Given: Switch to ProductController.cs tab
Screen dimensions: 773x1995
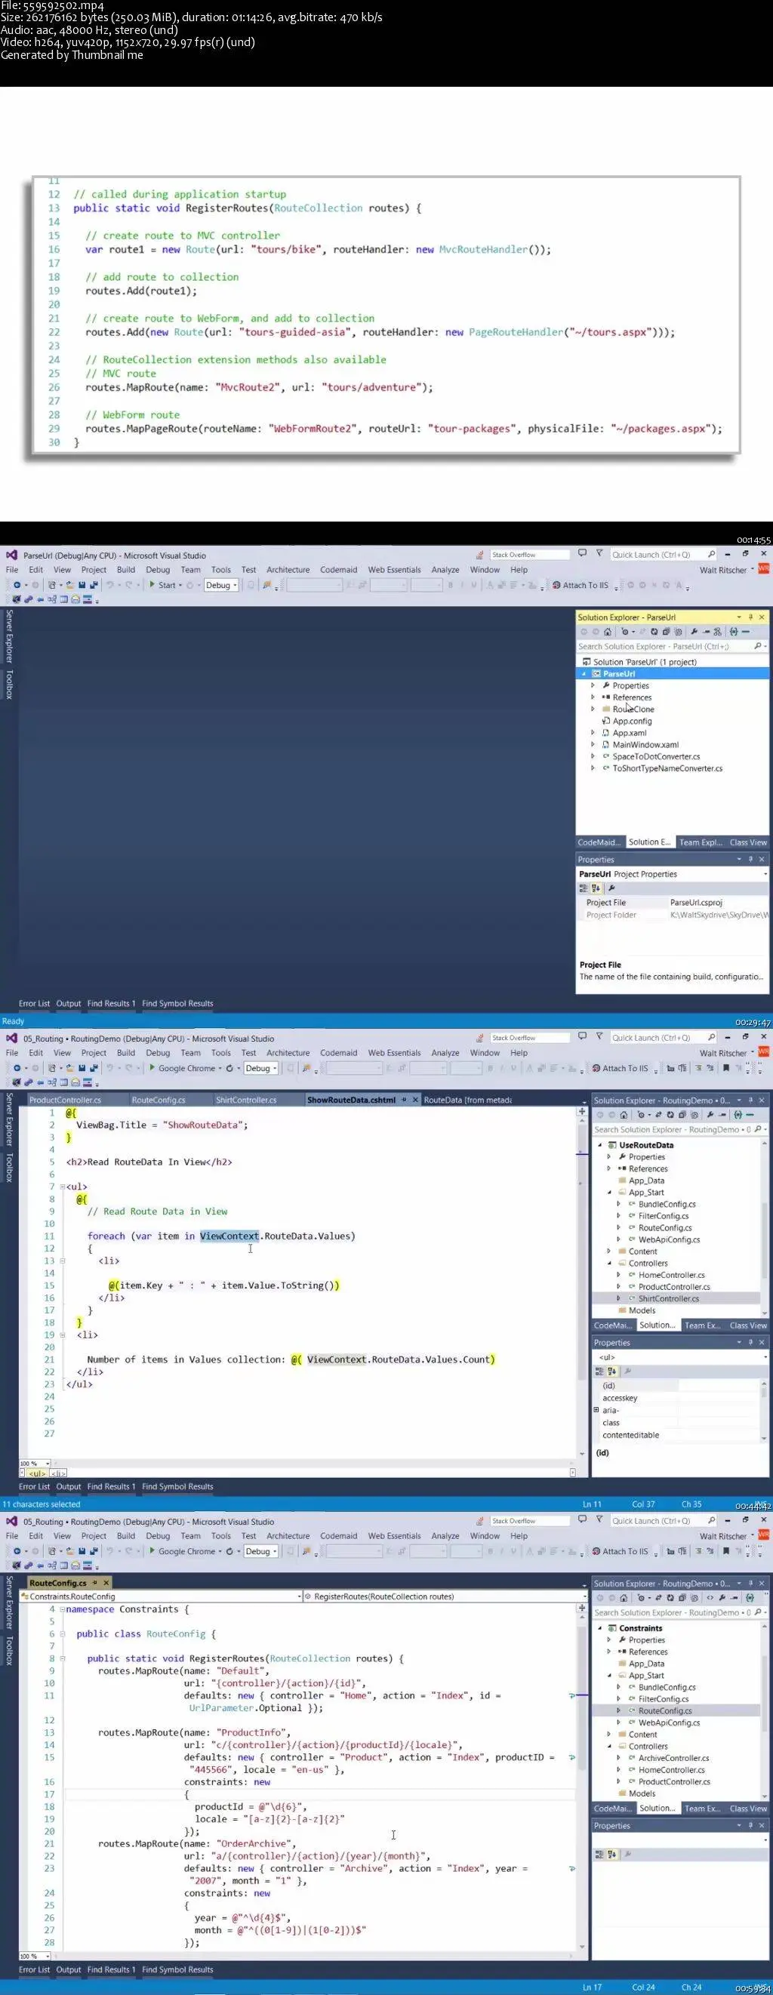Looking at the screenshot, I should (65, 1100).
